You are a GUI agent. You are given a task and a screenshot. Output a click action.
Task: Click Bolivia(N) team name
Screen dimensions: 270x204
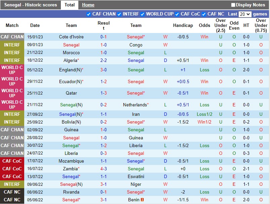point(71,122)
